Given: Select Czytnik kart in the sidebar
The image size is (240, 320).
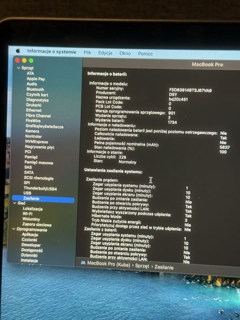Looking at the screenshot, I should [37, 95].
